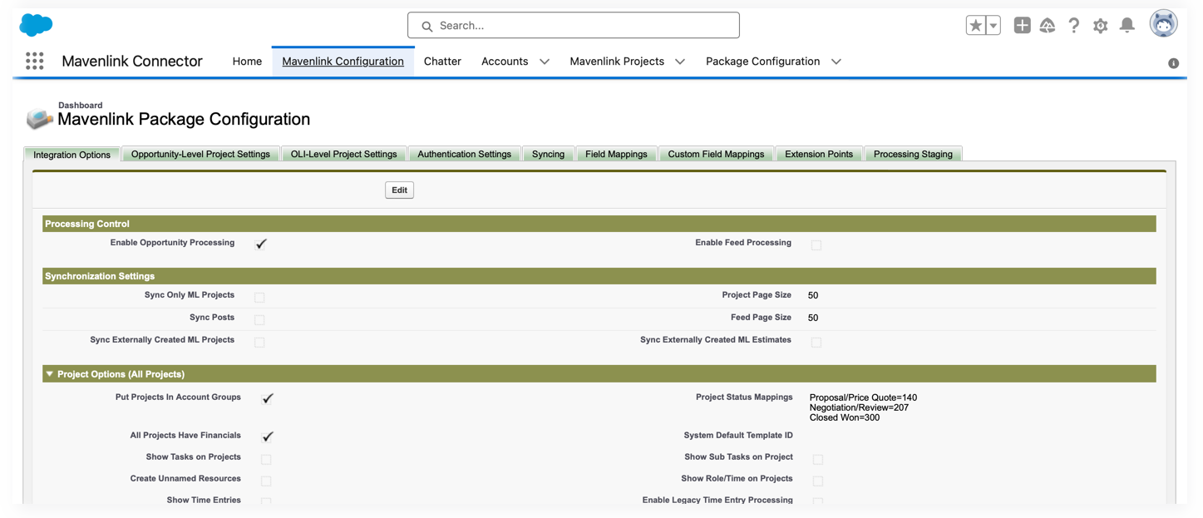
Task: Open the Field Mappings tab
Action: pyautogui.click(x=616, y=154)
